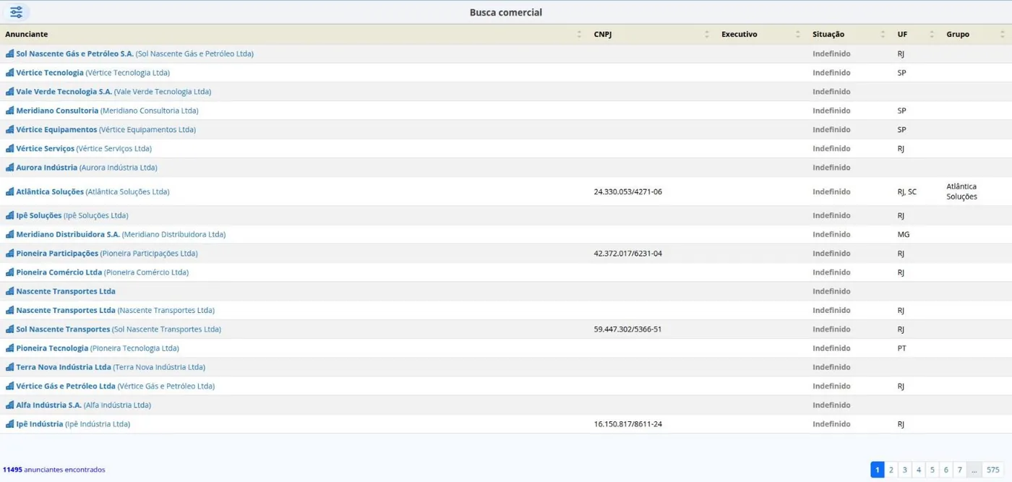The height and width of the screenshot is (482, 1012).
Task: Jump to page 3 in pagination
Action: pos(905,470)
